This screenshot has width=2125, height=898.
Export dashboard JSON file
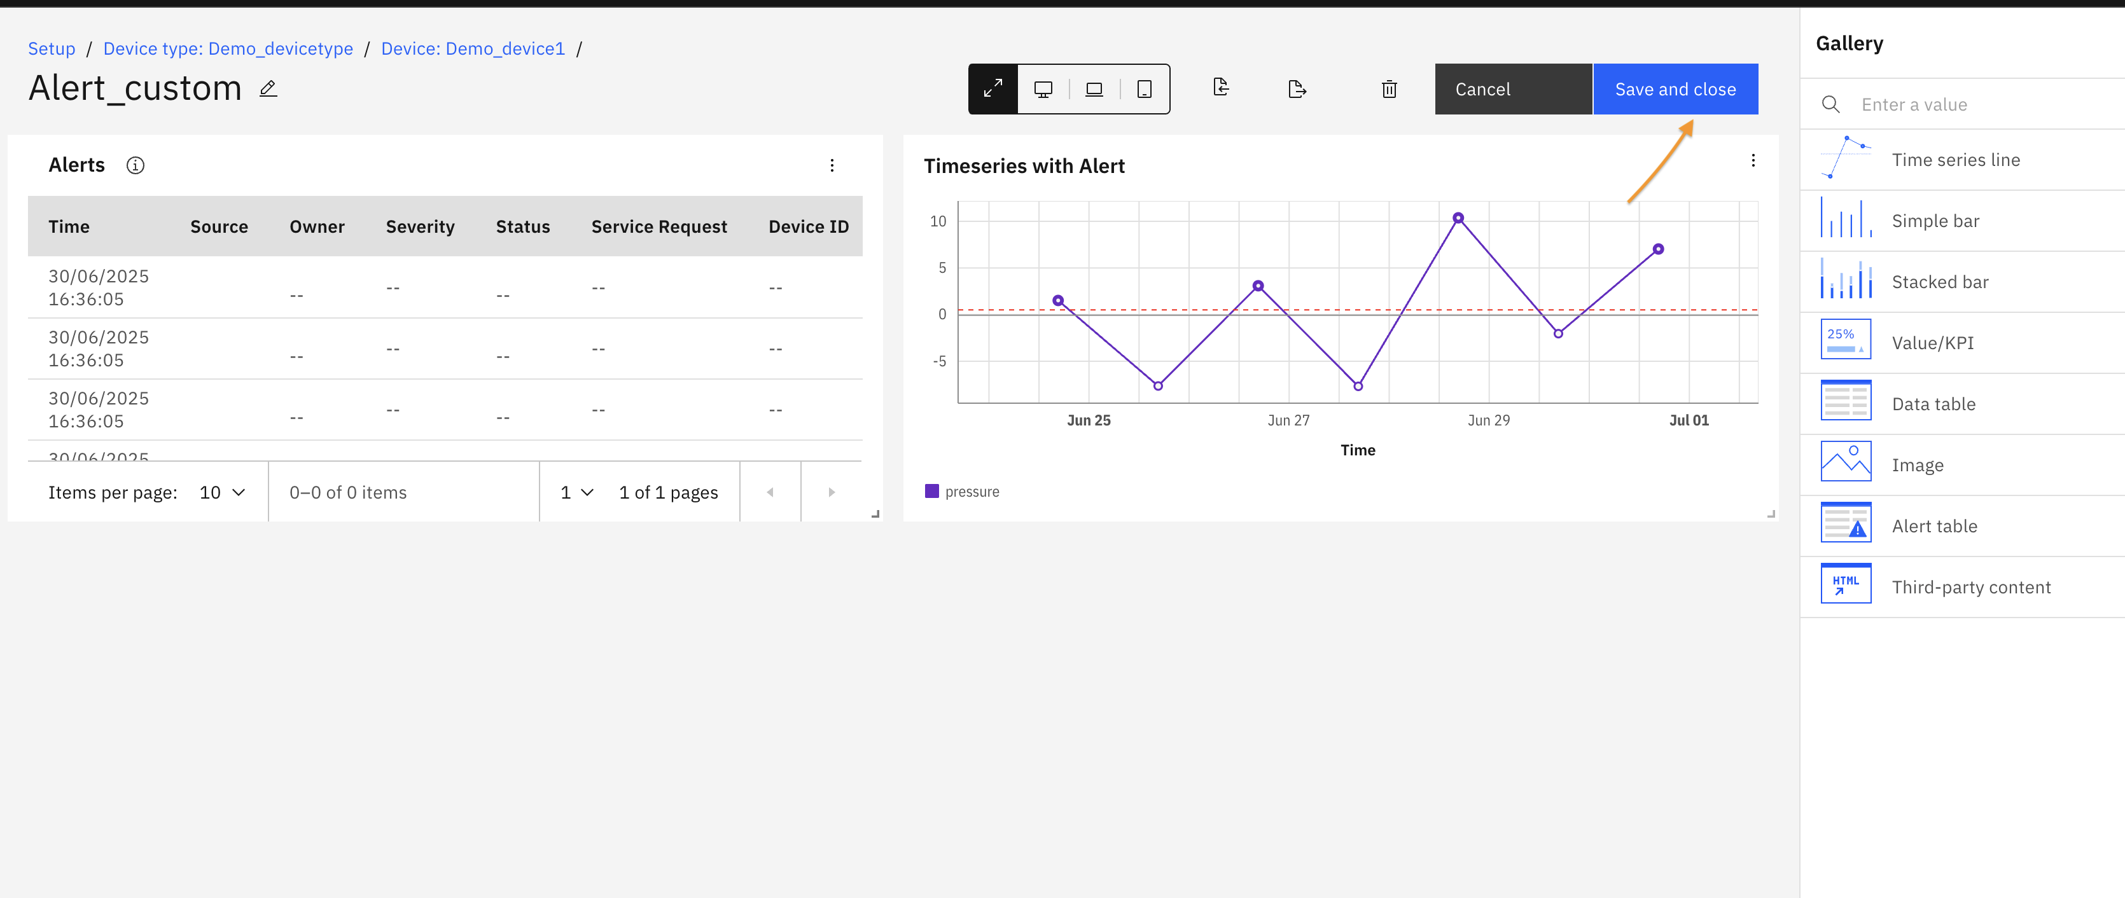[x=1297, y=89]
